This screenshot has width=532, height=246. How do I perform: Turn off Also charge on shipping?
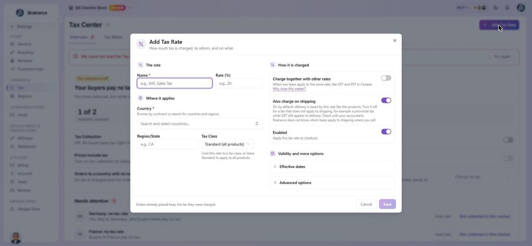click(x=386, y=100)
